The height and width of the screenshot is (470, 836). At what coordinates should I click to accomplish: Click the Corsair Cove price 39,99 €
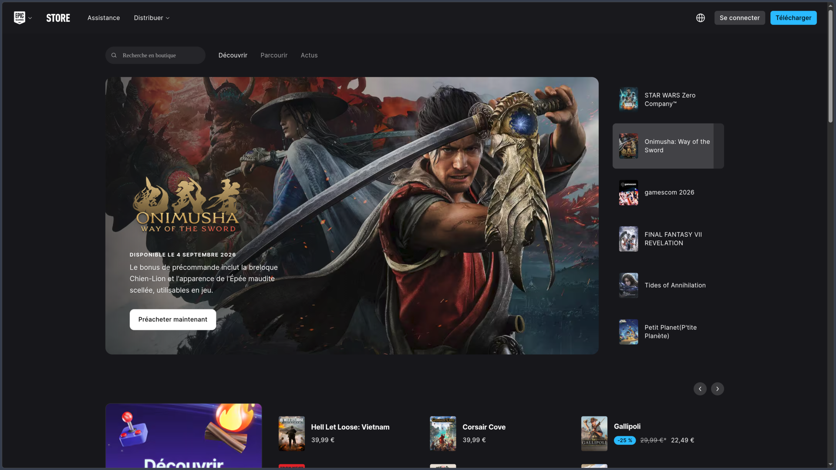(x=474, y=440)
